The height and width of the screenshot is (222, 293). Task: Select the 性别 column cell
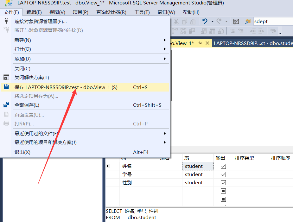tap(139, 182)
